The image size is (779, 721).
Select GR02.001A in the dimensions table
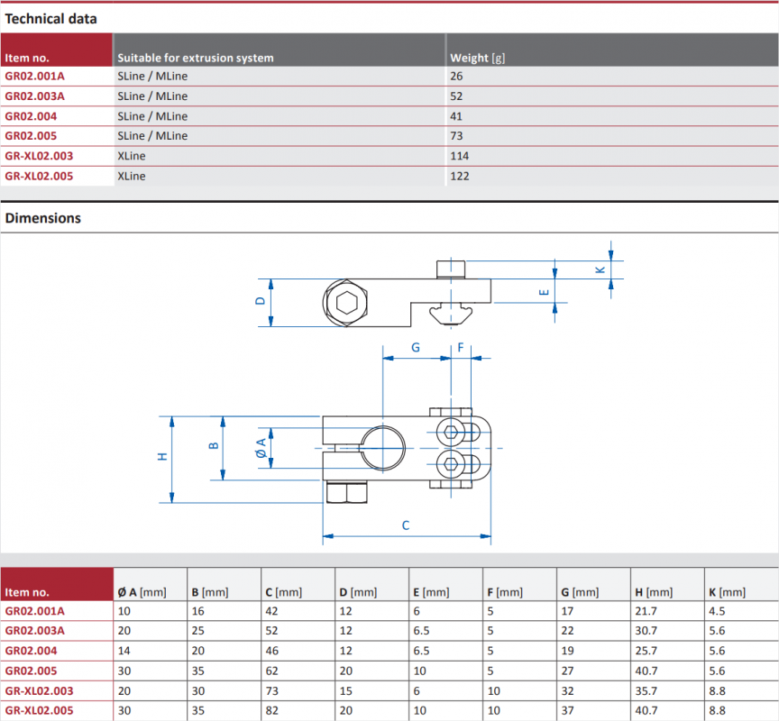(x=35, y=611)
